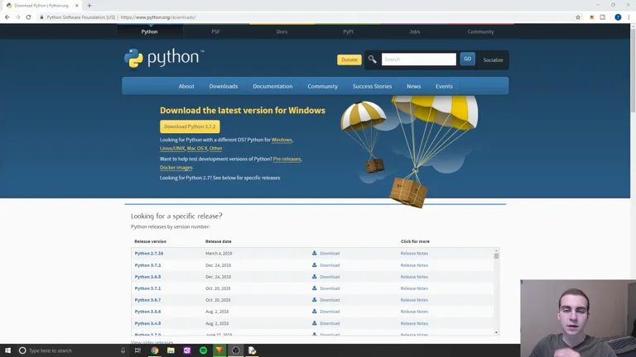Select the PyPI top tab

pos(348,31)
